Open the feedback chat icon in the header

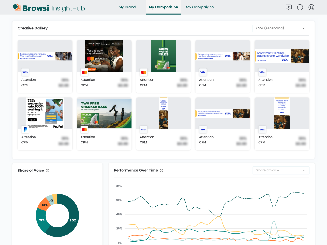[x=288, y=7]
